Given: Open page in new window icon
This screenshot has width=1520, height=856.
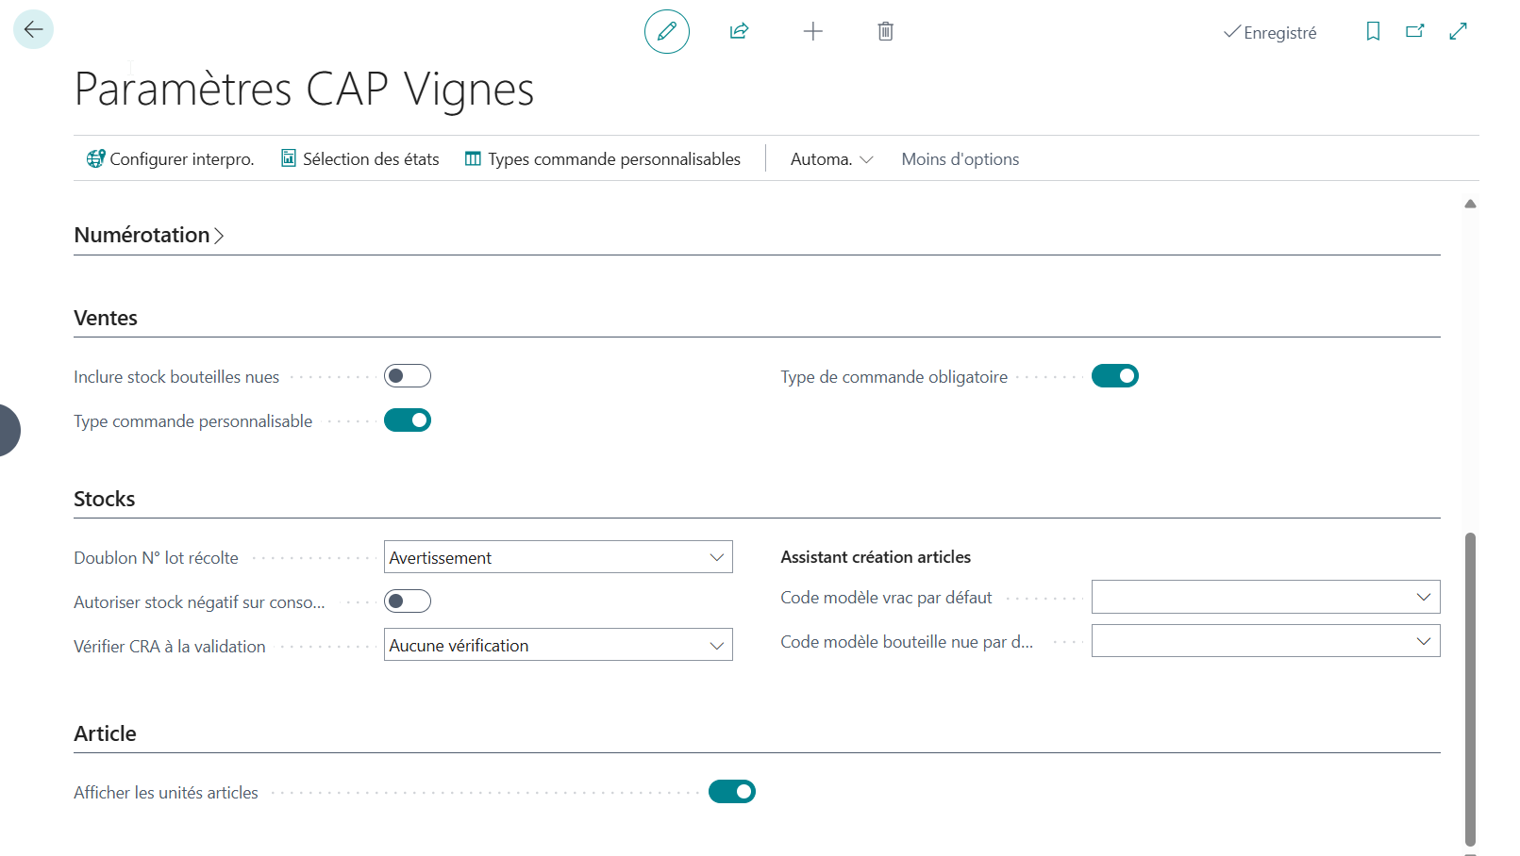Looking at the screenshot, I should (1415, 31).
